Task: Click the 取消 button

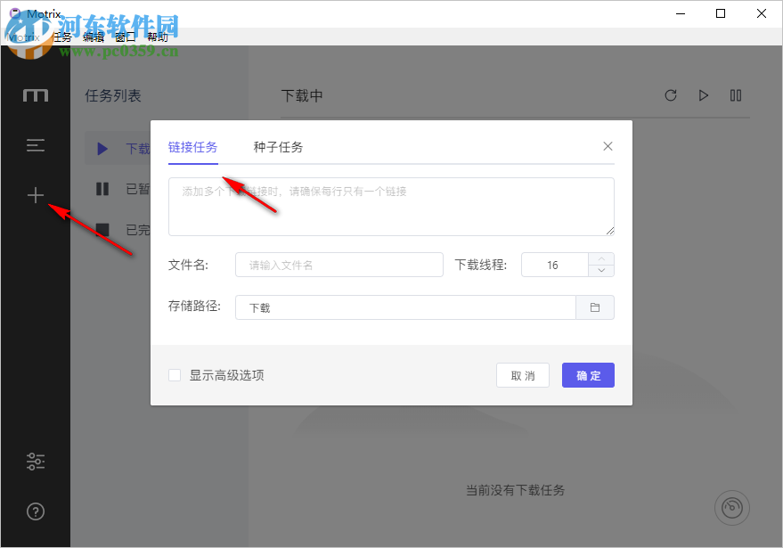Action: click(523, 375)
